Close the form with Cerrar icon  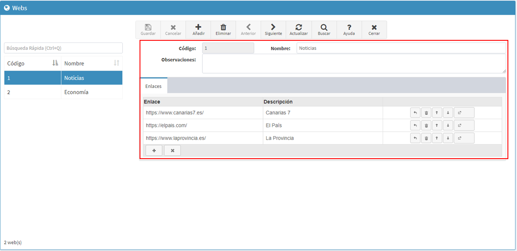tap(374, 29)
